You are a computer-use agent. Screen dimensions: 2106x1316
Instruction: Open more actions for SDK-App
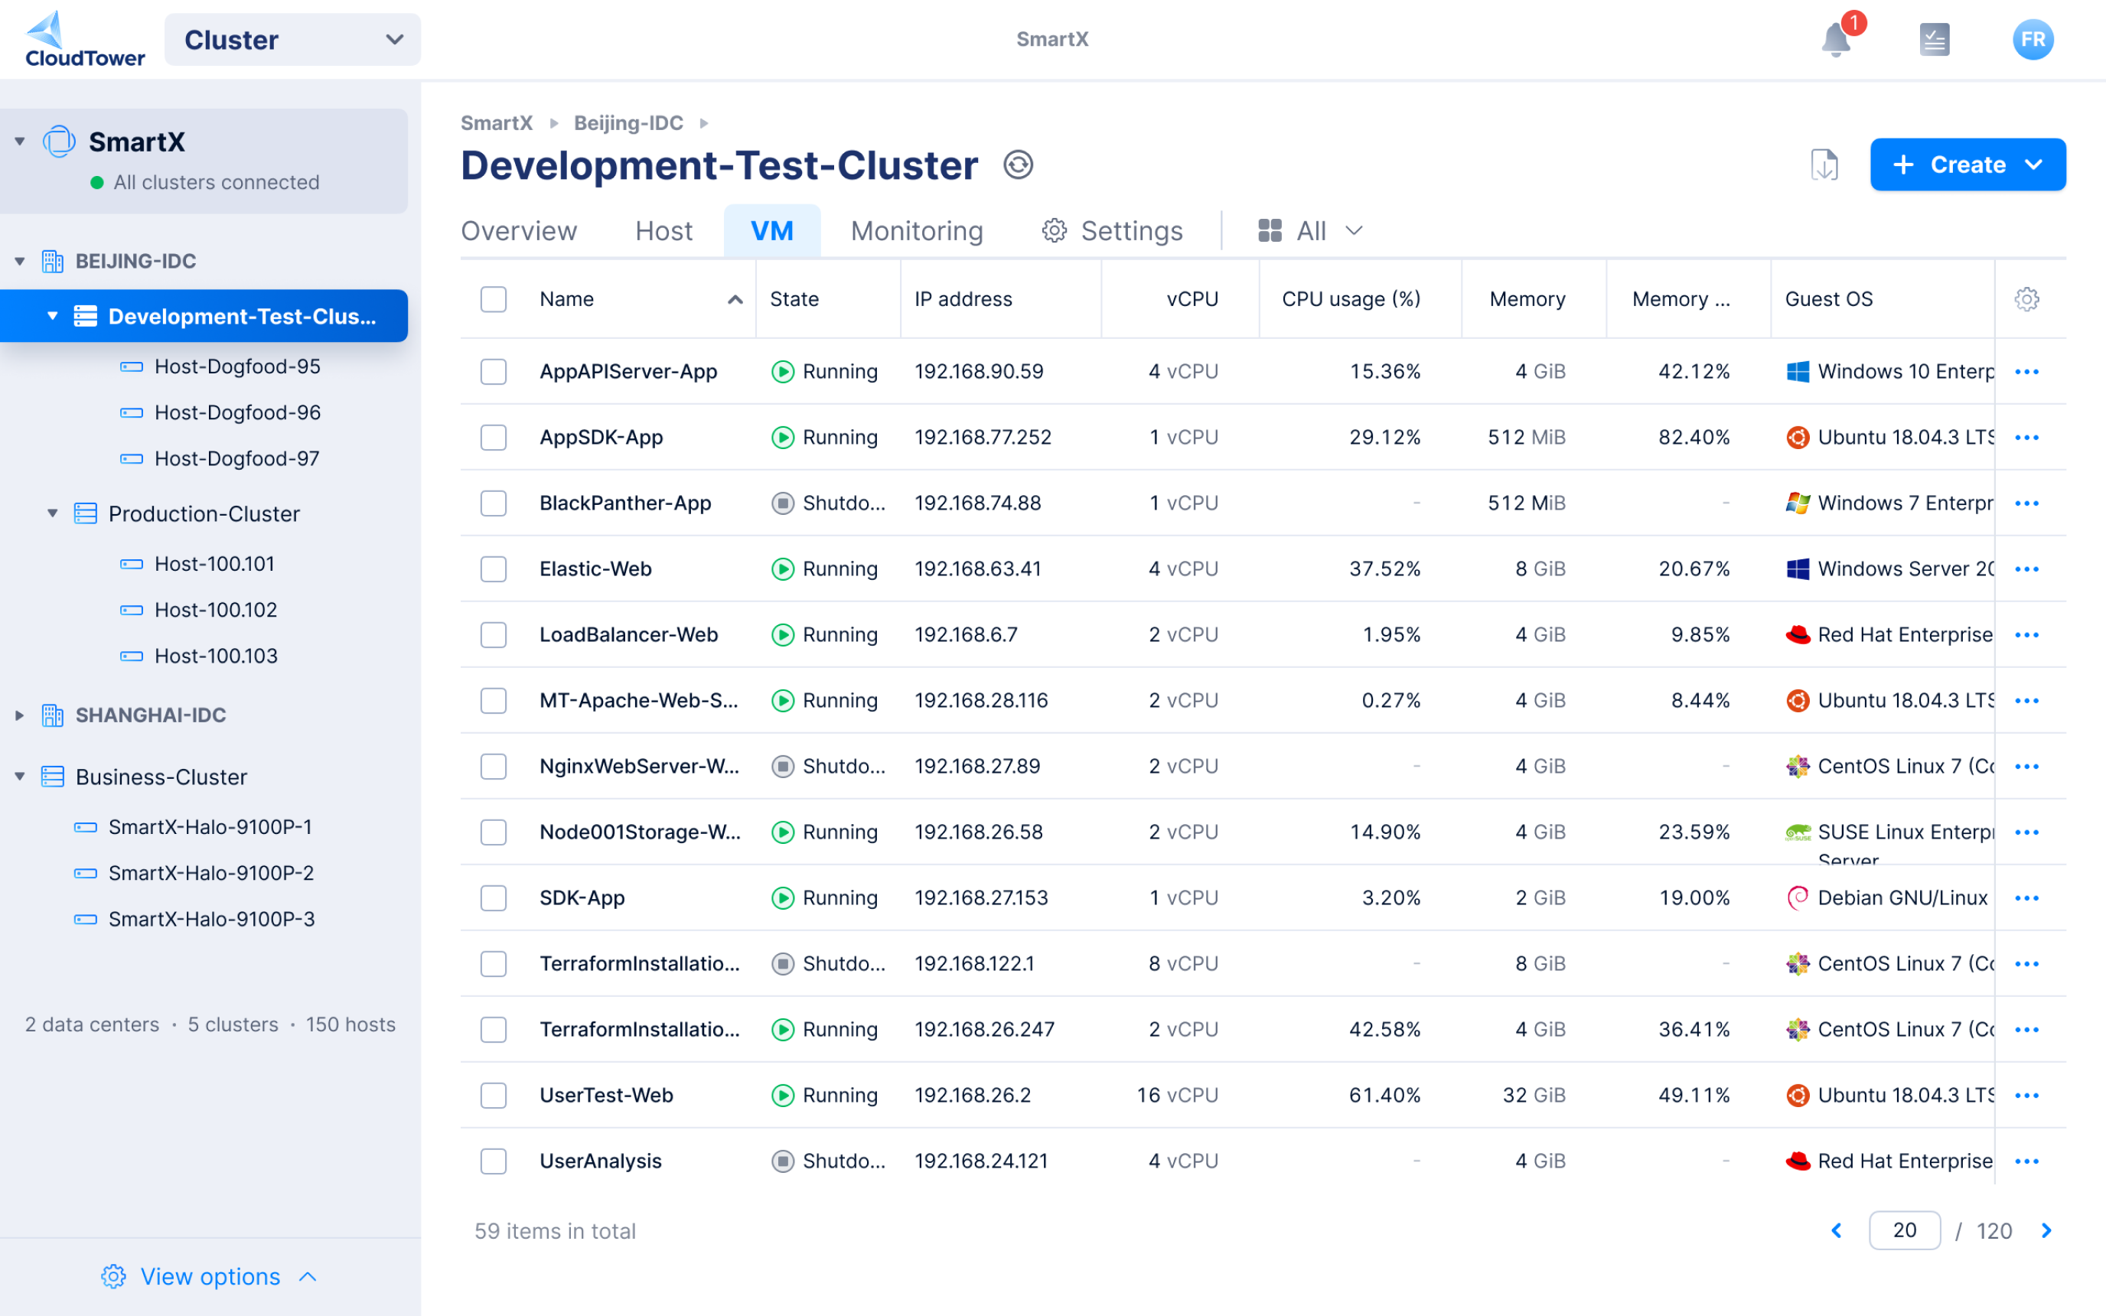(2027, 897)
